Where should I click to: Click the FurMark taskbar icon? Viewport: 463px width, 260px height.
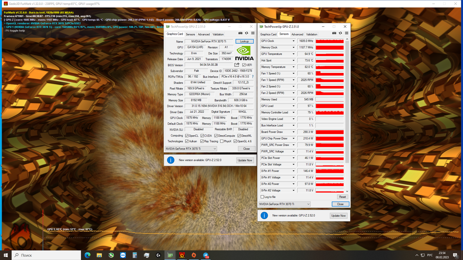pyautogui.click(x=182, y=255)
